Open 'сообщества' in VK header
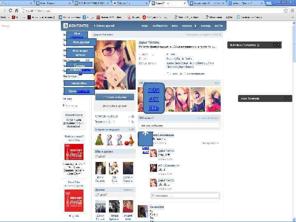Image resolution: width=296 pixels, height=222 pixels. (160, 25)
